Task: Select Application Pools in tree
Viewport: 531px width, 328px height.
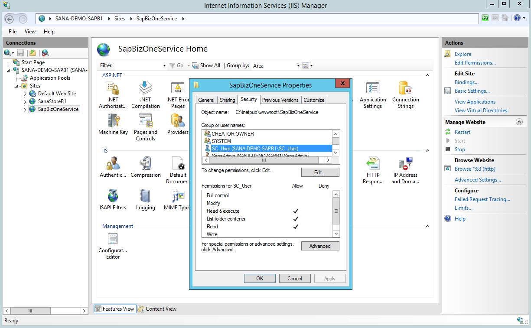Action: tap(49, 78)
